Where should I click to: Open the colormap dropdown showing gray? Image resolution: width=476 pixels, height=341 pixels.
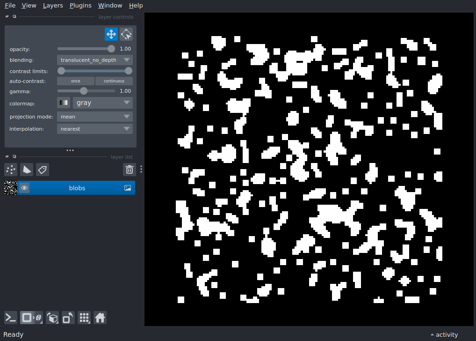(x=102, y=103)
